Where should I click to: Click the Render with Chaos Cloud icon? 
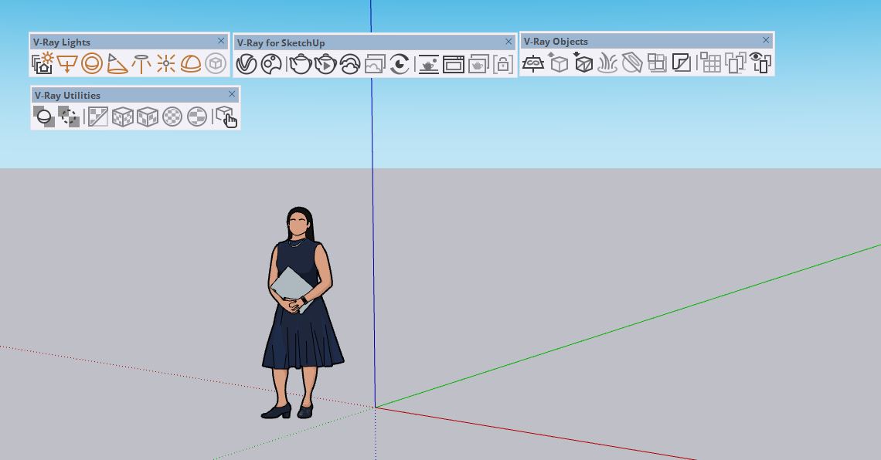[x=350, y=64]
